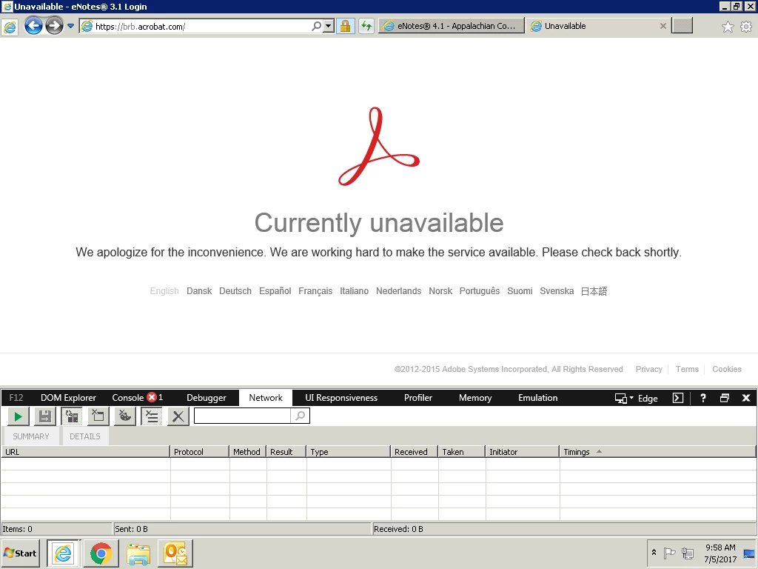This screenshot has height=569, width=758.
Task: Click the clear browser cache icon
Action: 98,416
